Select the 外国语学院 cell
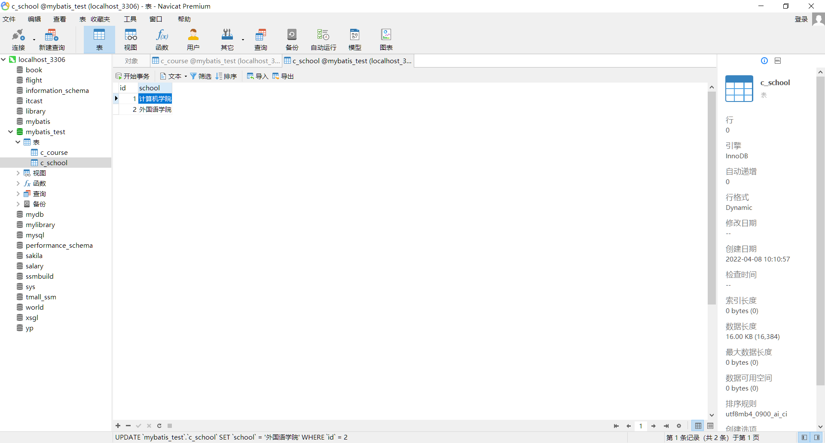The width and height of the screenshot is (825, 443). tap(155, 110)
